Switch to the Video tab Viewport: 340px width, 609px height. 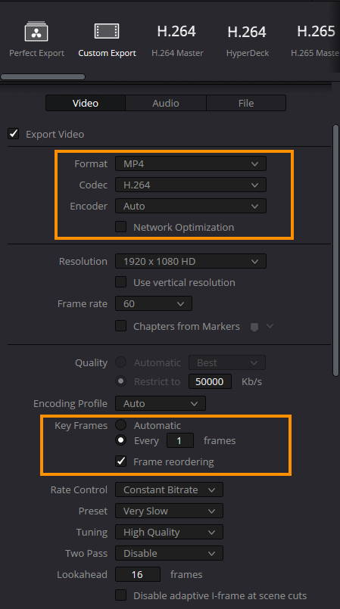click(86, 103)
